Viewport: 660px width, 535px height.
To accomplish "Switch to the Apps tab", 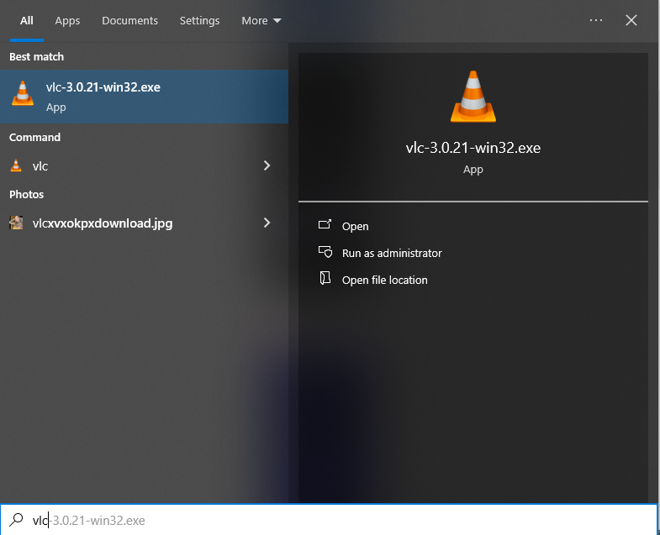I will pyautogui.click(x=67, y=21).
